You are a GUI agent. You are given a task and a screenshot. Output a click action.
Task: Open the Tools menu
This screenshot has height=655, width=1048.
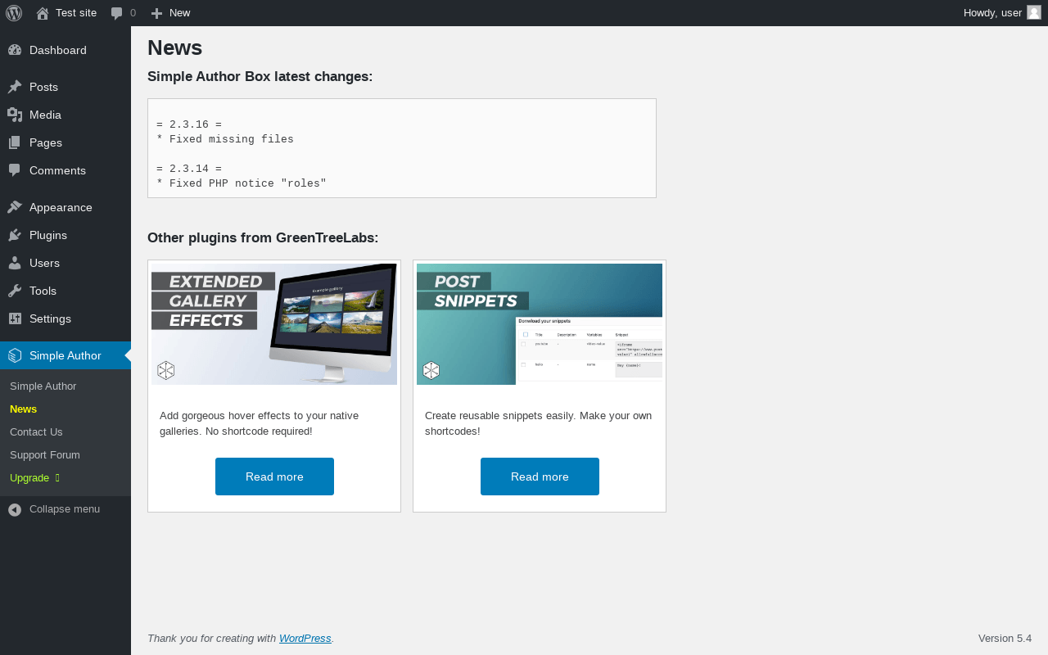pos(65,291)
